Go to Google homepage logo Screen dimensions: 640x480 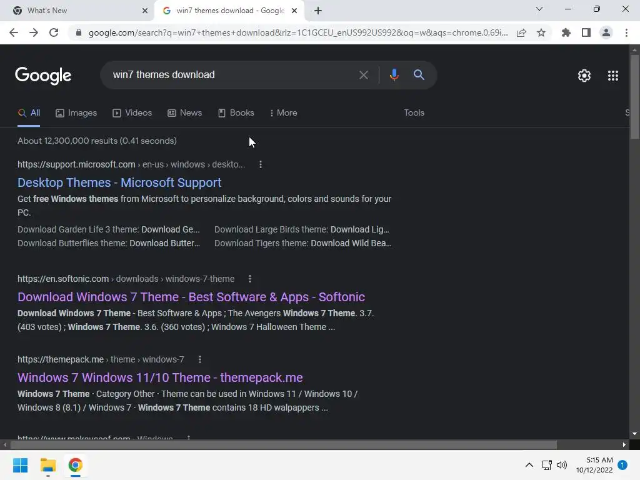[43, 76]
